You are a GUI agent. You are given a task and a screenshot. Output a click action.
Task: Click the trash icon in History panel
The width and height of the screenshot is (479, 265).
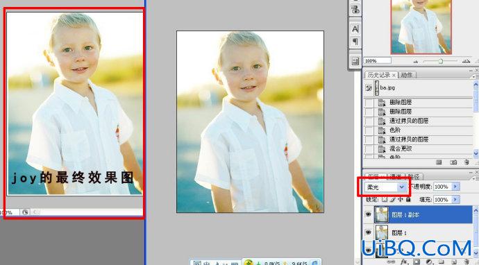(467, 162)
